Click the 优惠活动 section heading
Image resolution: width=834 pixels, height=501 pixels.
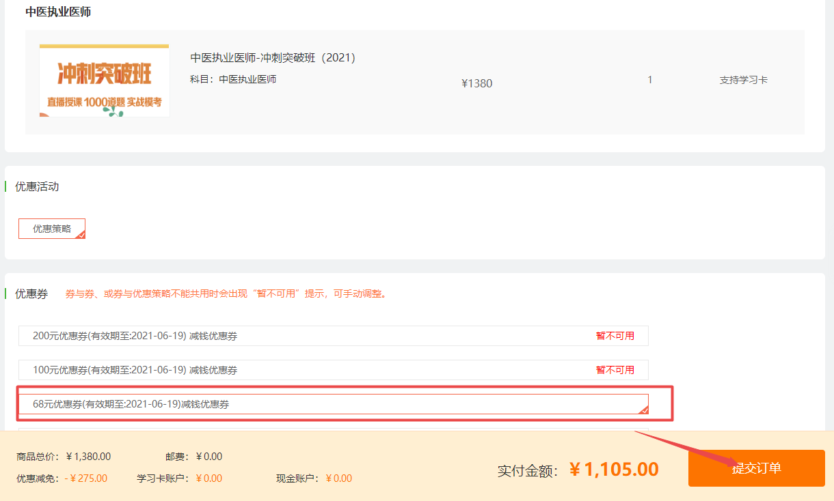37,186
